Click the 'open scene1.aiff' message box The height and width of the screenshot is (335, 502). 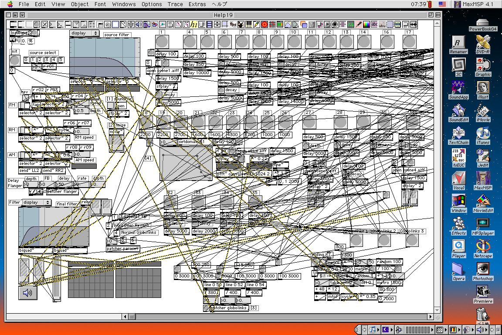click(x=163, y=71)
